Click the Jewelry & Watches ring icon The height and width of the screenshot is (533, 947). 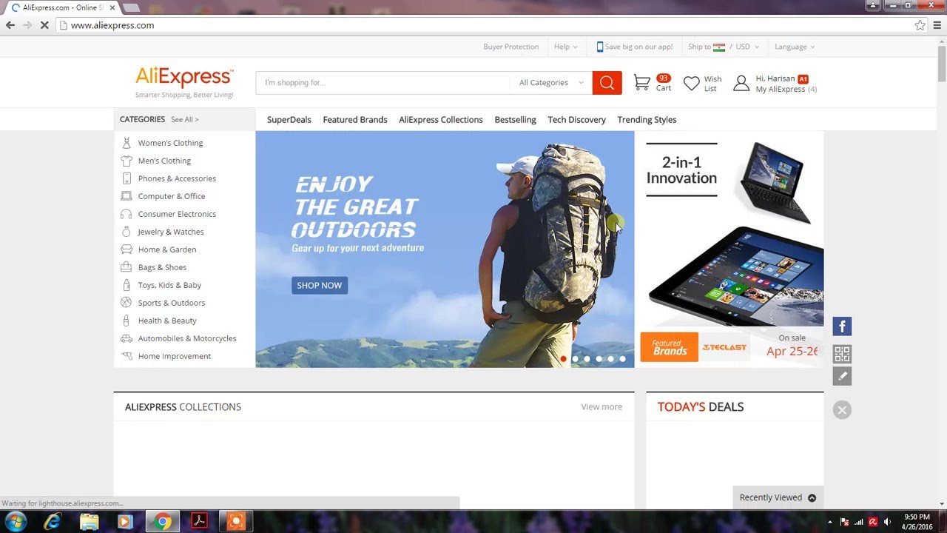coord(127,232)
